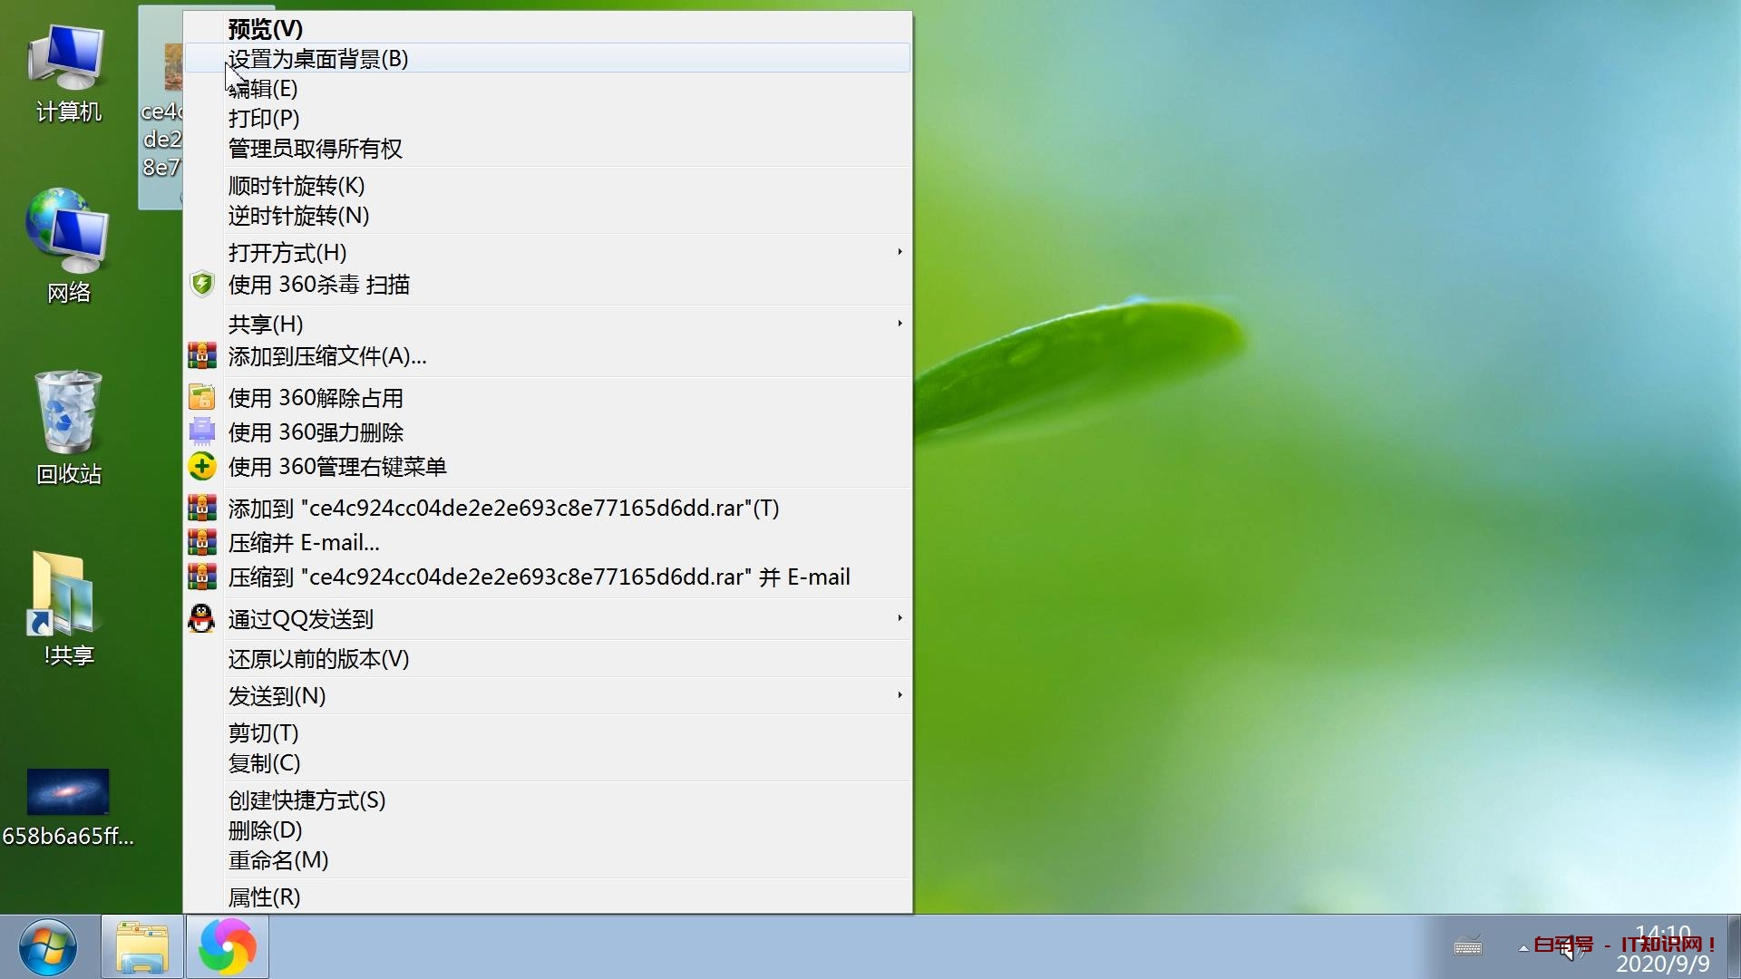Viewport: 1741px width, 979px height.
Task: Click the 360 antivirus scan shield icon
Action: point(201,285)
